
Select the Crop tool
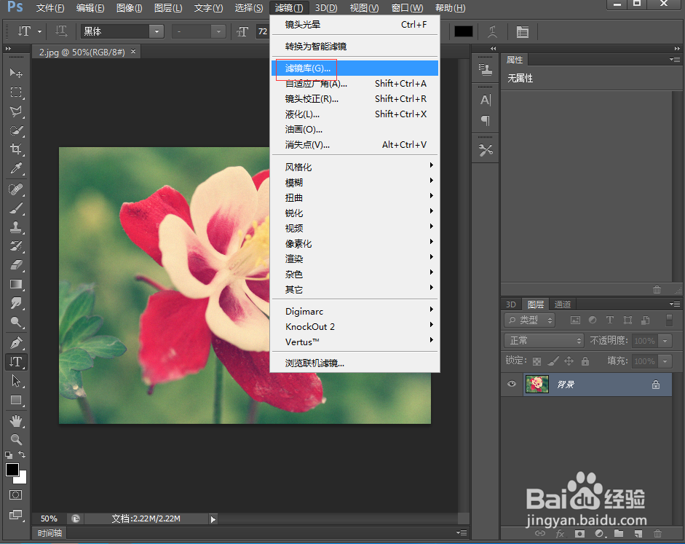click(x=16, y=149)
